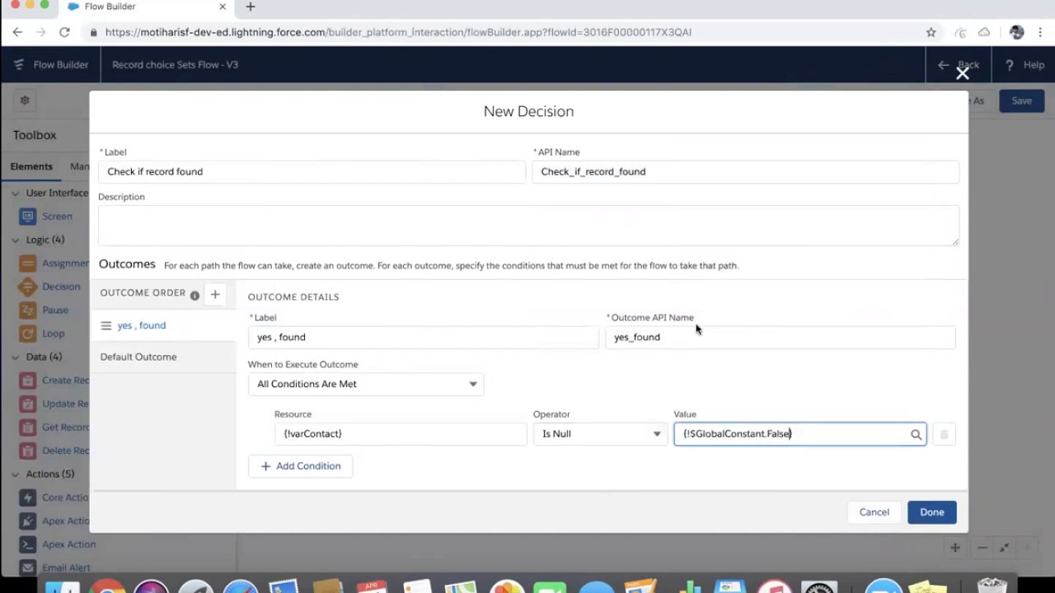Collapse the Logic (4) toolbox section
Screen dimensions: 1055x593
[x=16, y=240]
